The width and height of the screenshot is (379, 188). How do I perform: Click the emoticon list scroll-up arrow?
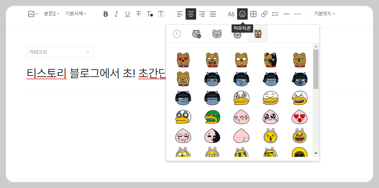pyautogui.click(x=316, y=46)
